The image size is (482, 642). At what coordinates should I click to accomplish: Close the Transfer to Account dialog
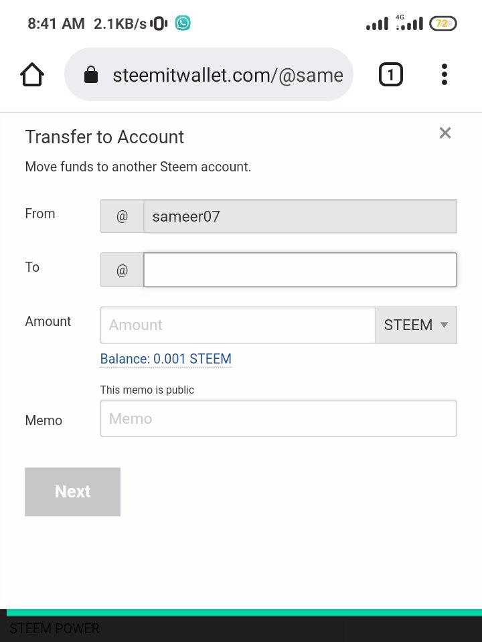tap(445, 133)
